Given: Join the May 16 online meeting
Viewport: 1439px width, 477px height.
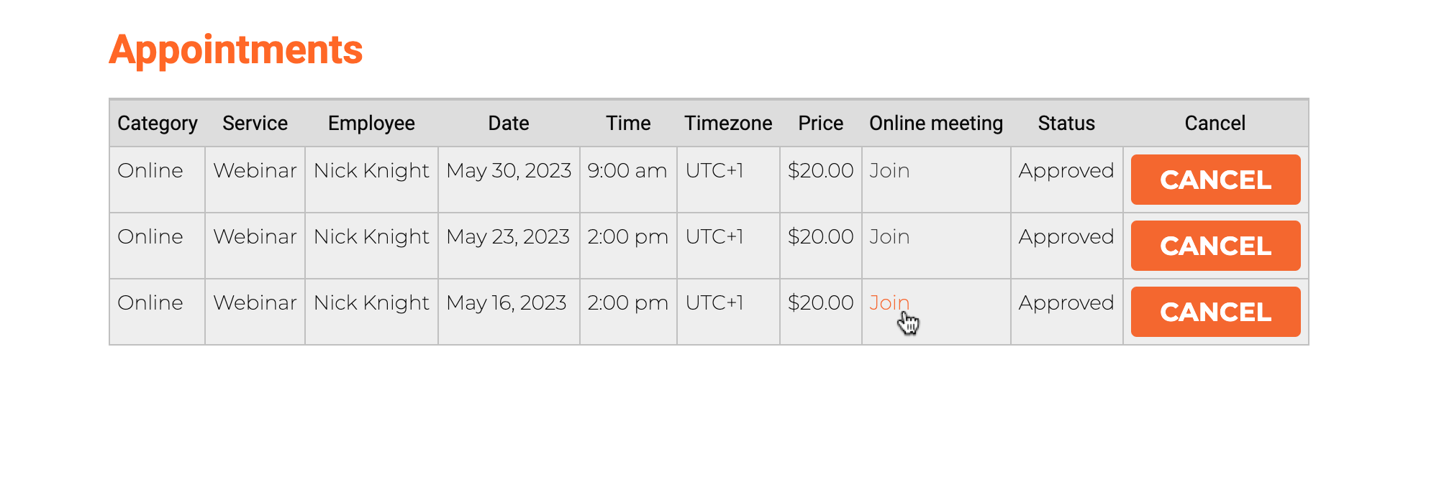Looking at the screenshot, I should pos(889,303).
